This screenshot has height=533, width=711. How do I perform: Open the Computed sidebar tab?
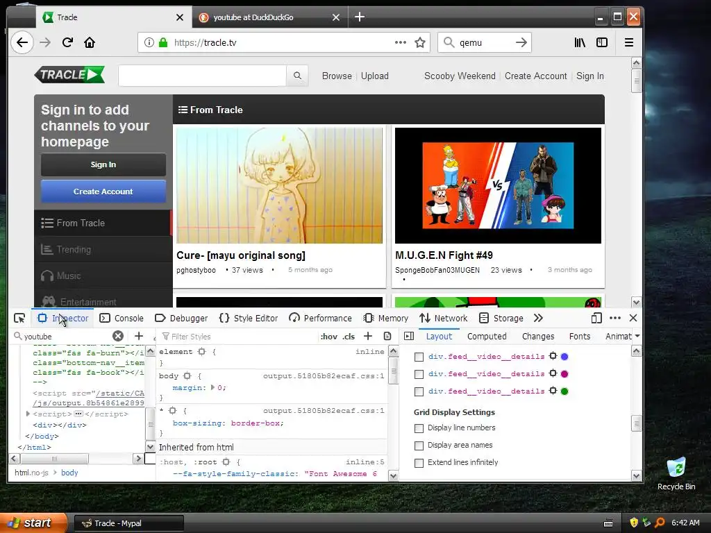pos(487,337)
